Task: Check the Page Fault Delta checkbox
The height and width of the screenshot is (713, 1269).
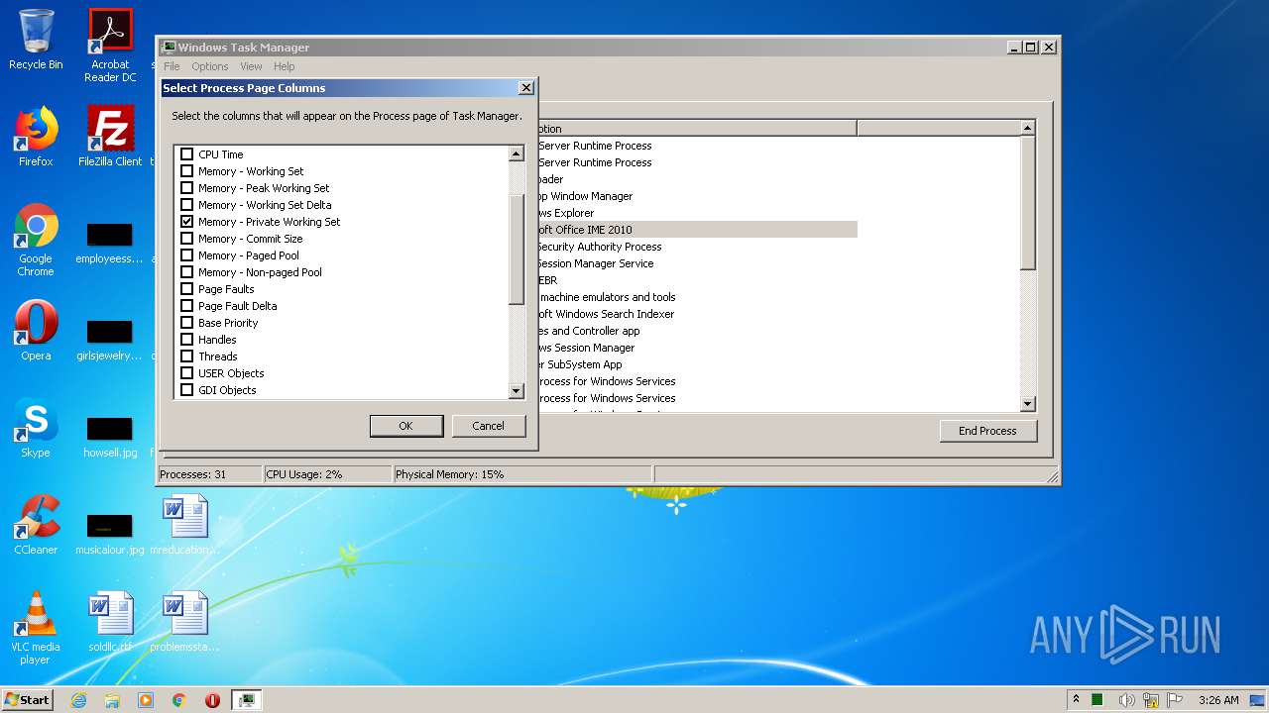Action: (186, 306)
